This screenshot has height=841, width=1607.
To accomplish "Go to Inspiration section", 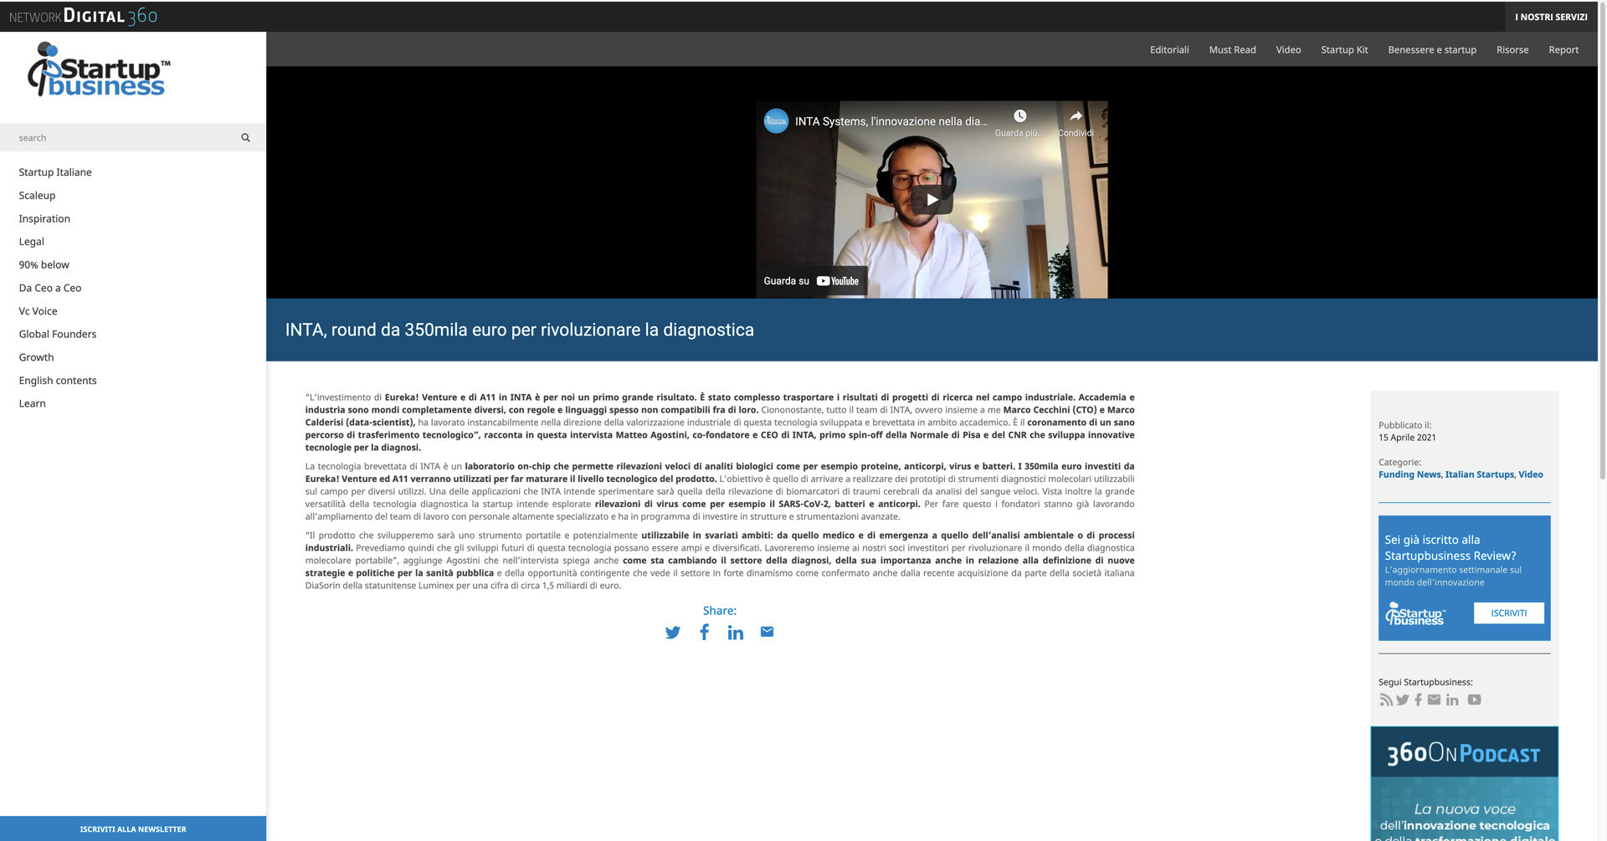I will [x=44, y=218].
